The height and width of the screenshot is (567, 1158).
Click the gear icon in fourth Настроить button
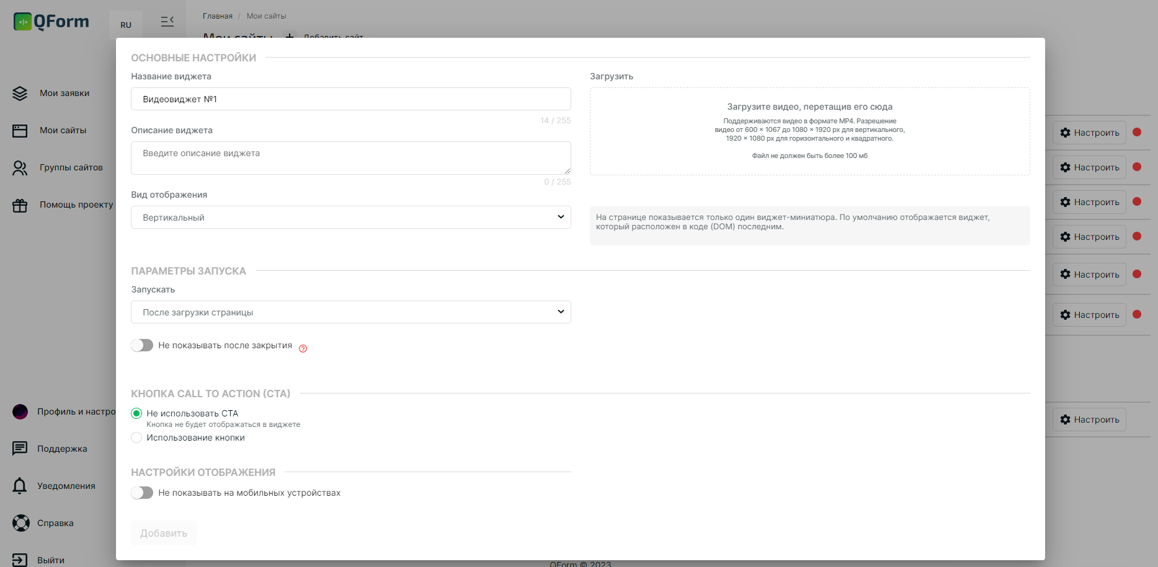tap(1066, 237)
